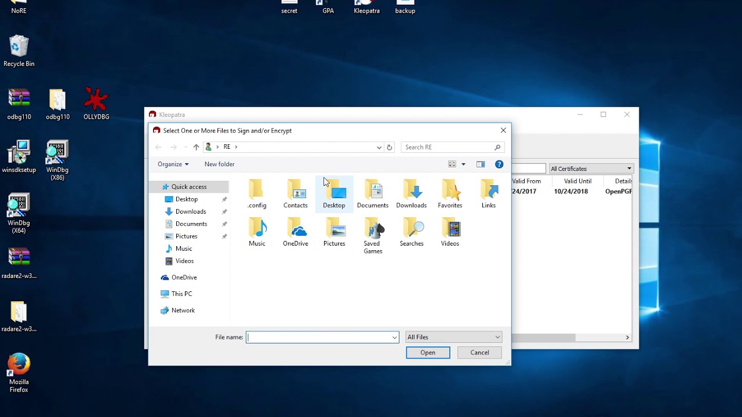This screenshot has width=742, height=417.
Task: Select the 10/24/2018 certificate cell
Action: pos(571,192)
